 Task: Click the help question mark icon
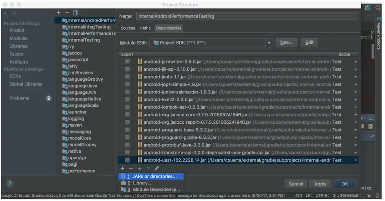point(10,184)
